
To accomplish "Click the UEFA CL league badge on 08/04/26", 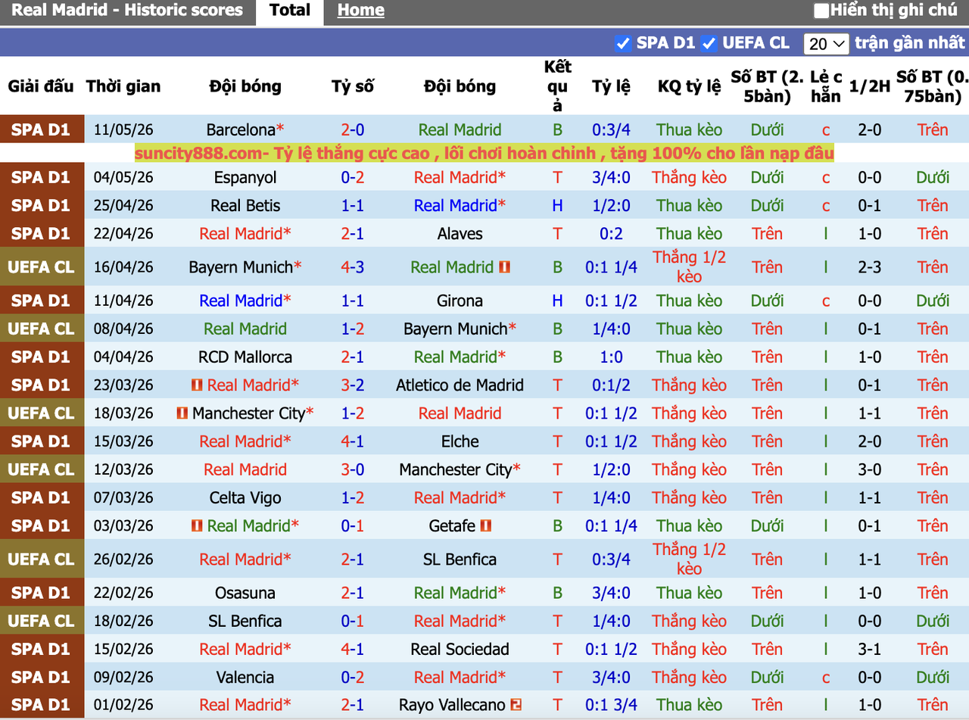I will pyautogui.click(x=40, y=329).
